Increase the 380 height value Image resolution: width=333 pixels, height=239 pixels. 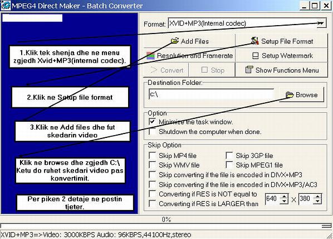click(x=317, y=197)
